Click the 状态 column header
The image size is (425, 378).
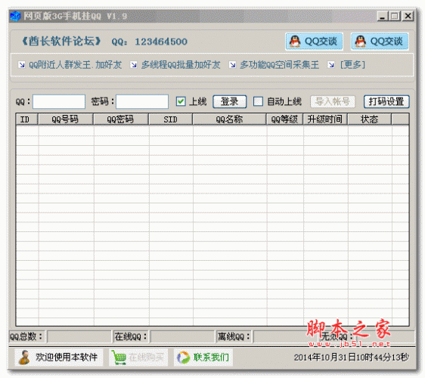370,119
